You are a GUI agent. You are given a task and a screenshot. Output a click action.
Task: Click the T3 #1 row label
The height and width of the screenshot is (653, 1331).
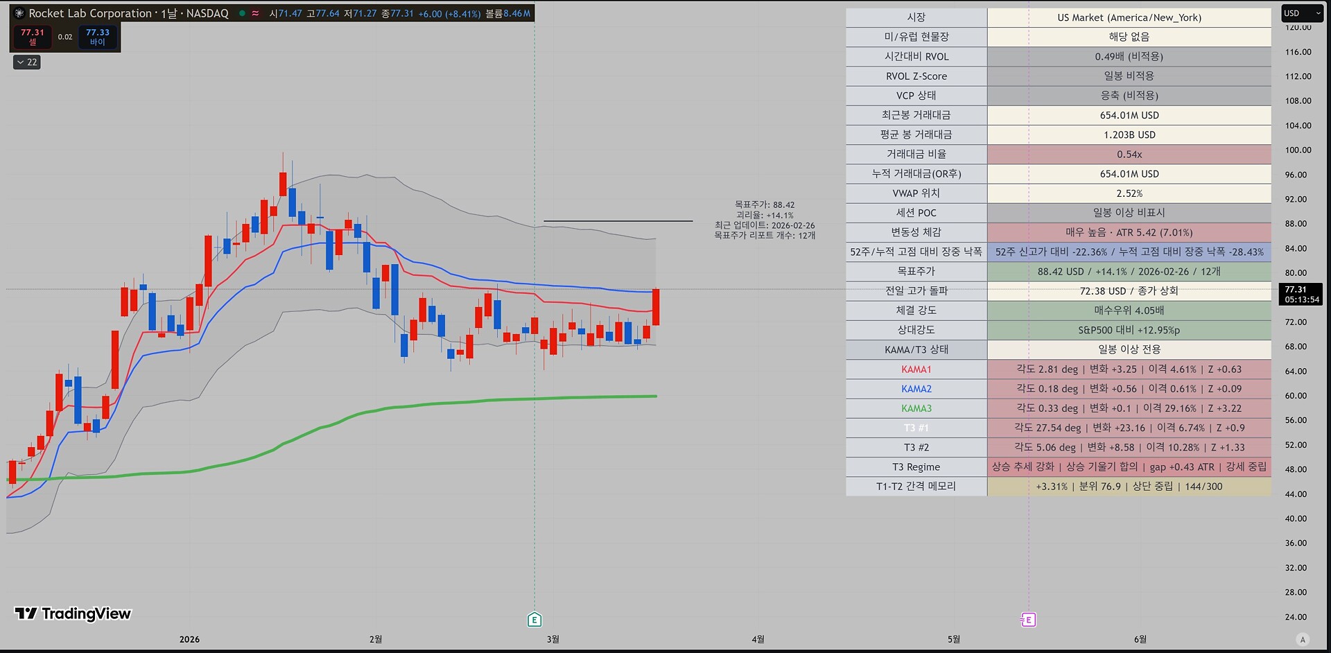(916, 428)
